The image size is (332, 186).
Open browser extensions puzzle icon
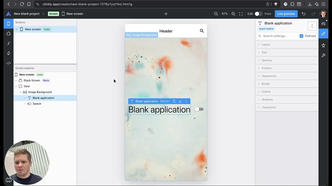292,4
